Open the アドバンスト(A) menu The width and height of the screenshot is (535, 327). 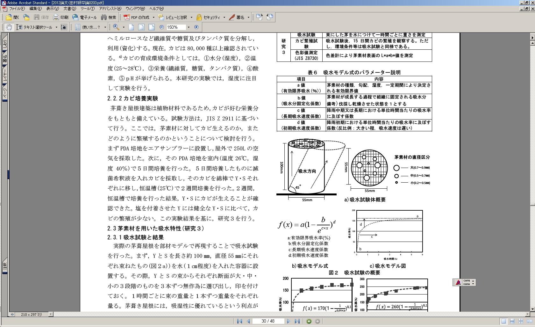110,9
